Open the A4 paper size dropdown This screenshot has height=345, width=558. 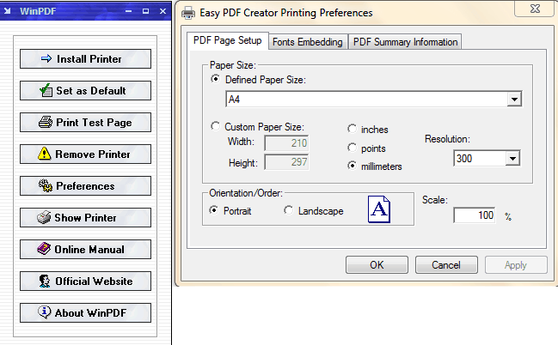514,100
